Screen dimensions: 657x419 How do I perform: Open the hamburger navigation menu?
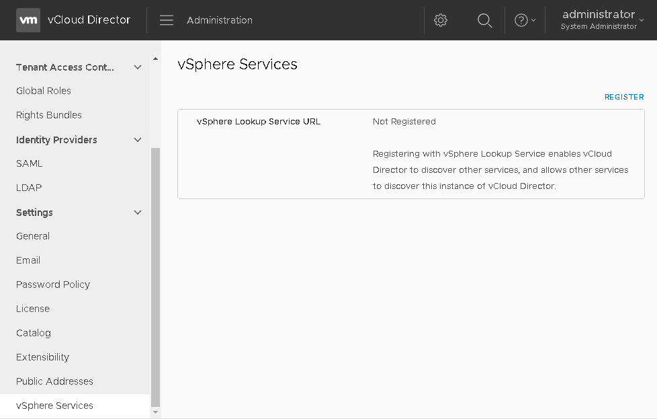(167, 20)
